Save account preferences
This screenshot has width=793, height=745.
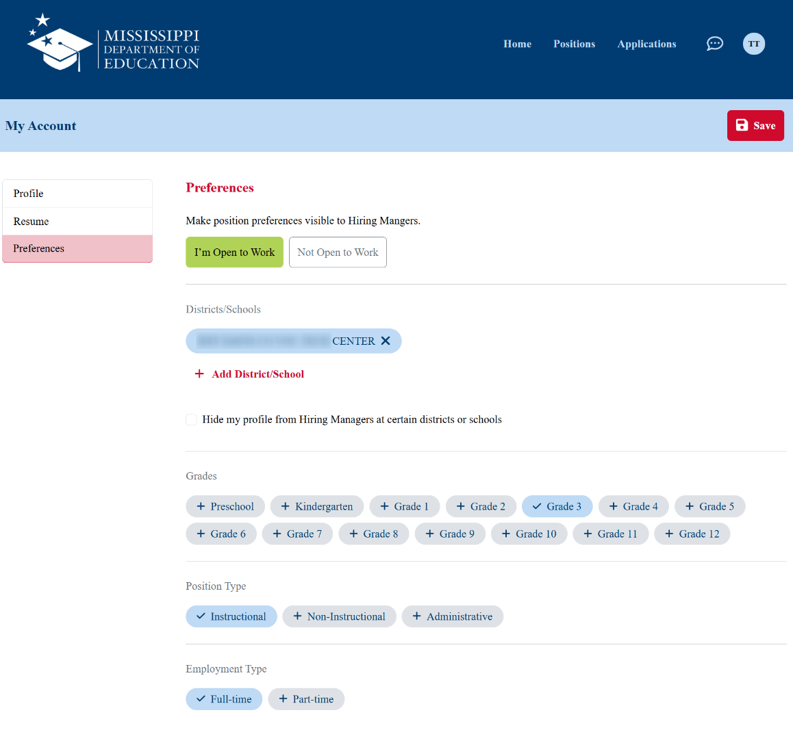[x=755, y=125]
